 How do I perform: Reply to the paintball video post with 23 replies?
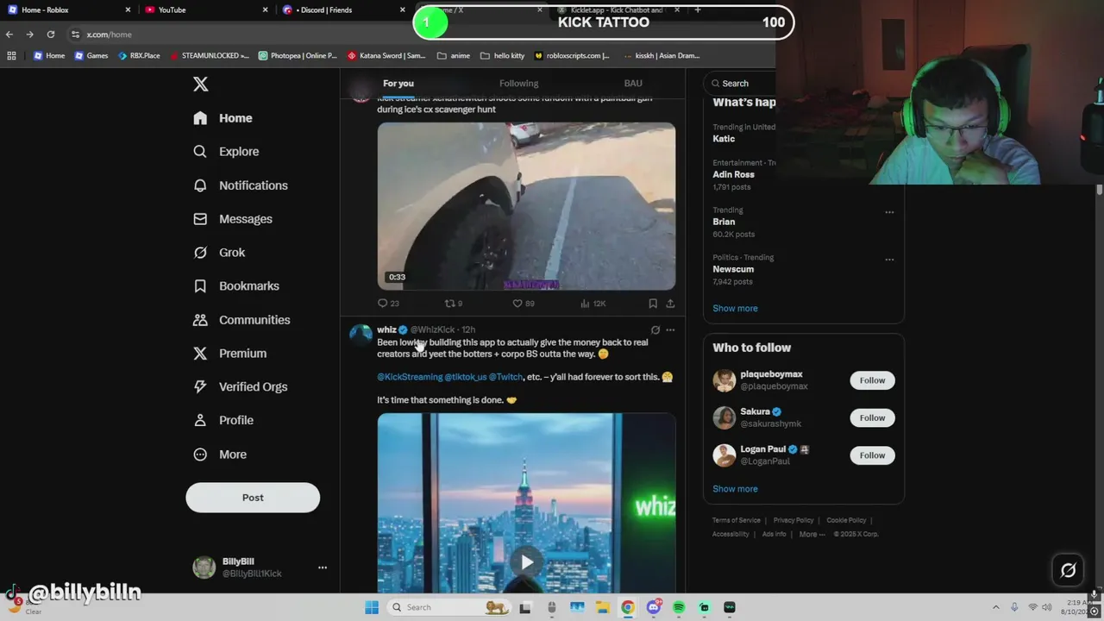point(388,304)
